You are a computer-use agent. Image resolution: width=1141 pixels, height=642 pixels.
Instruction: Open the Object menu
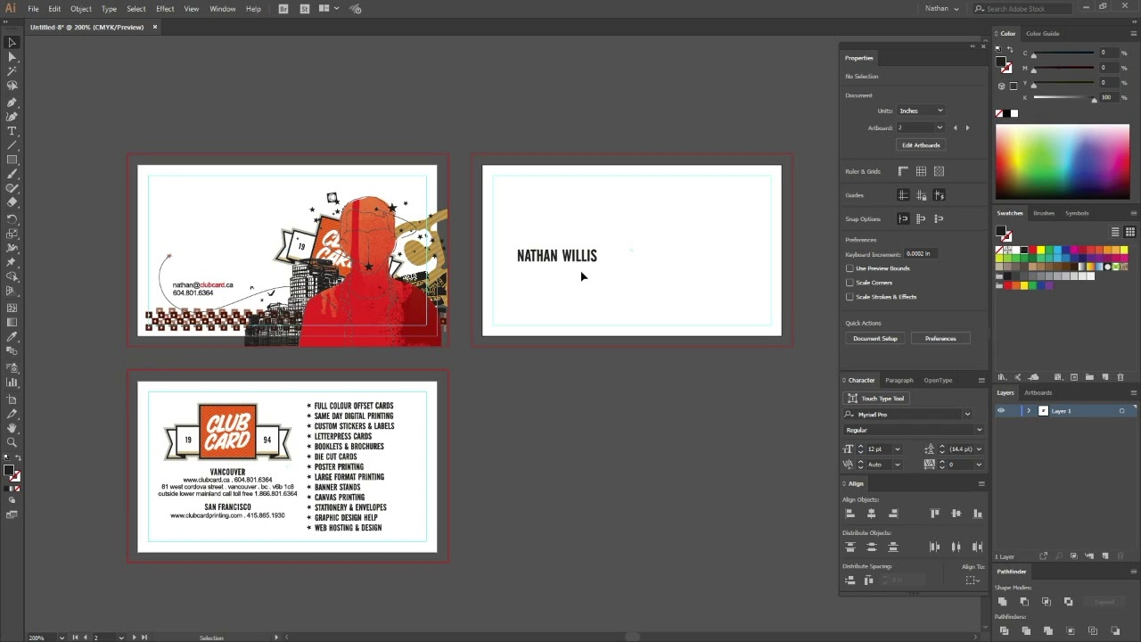tap(81, 9)
